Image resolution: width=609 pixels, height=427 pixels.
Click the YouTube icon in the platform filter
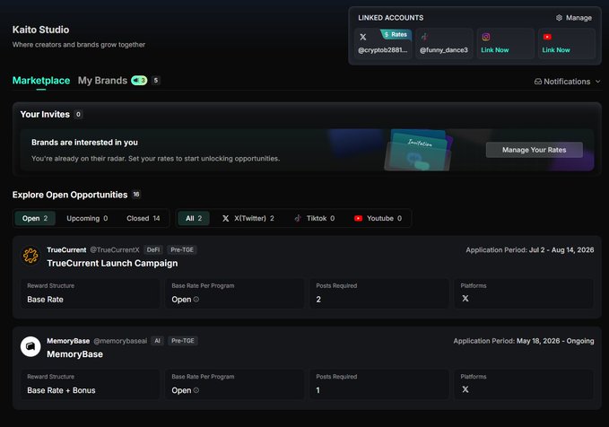[x=358, y=218]
